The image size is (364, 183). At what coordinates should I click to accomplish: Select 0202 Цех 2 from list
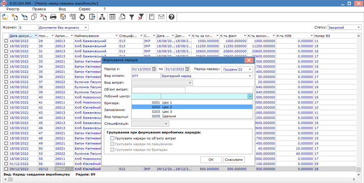[x=192, y=107]
